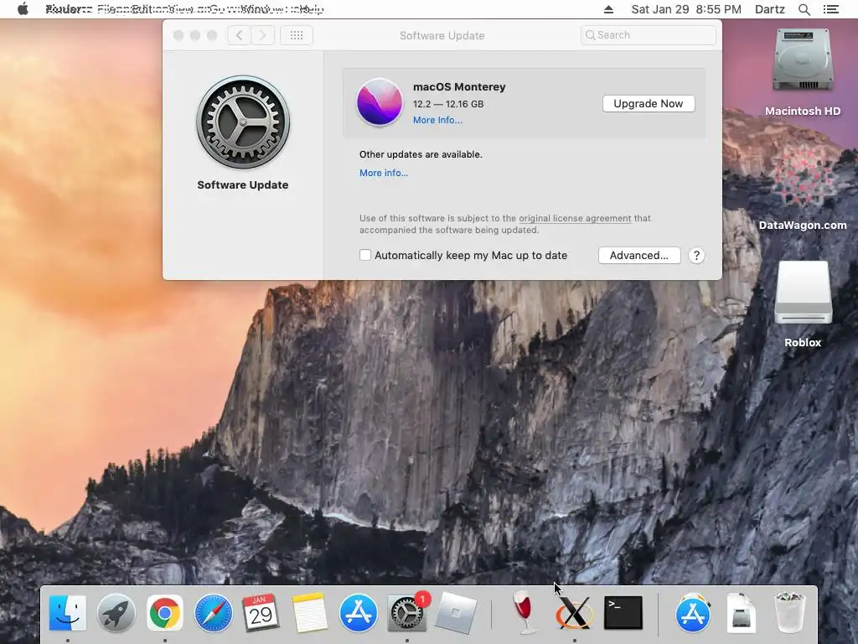The width and height of the screenshot is (858, 644).
Task: Click 'Other updates are available.' text
Action: 421,154
